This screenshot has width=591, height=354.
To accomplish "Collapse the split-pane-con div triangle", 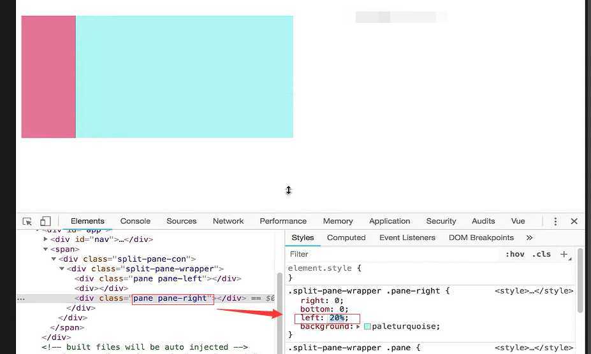I will coord(54,258).
